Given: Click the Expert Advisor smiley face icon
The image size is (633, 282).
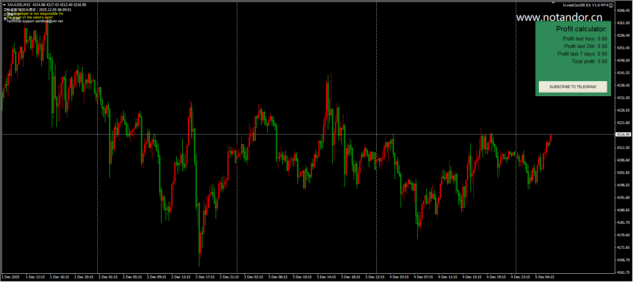Looking at the screenshot, I should click(x=611, y=5).
